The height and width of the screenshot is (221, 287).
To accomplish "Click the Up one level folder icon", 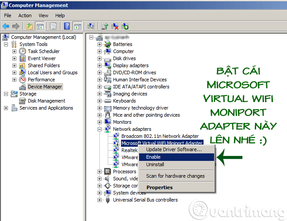I will (30, 27).
